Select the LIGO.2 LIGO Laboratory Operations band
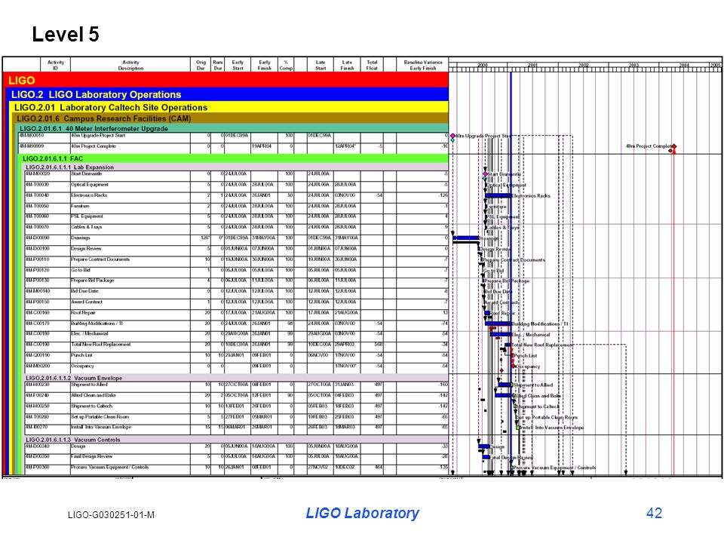The width and height of the screenshot is (724, 543). point(228,94)
